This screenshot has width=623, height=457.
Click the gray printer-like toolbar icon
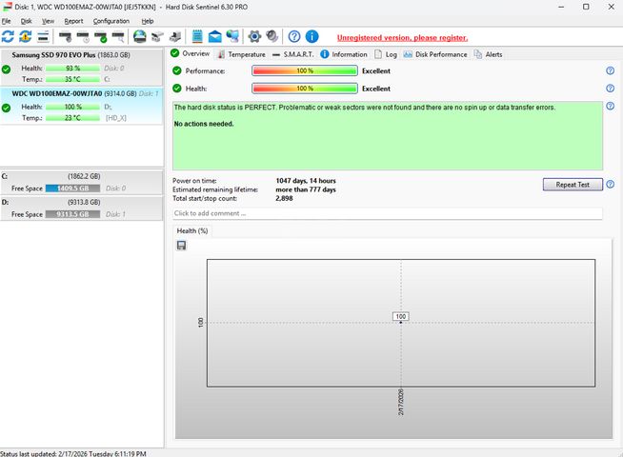point(175,37)
